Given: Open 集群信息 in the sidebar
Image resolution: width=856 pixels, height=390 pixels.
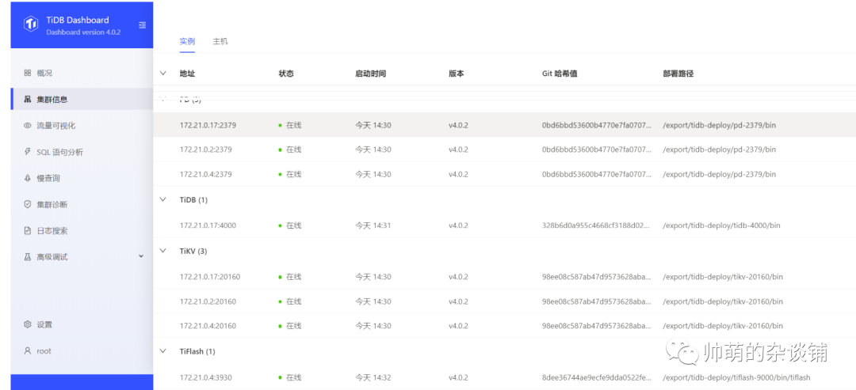Looking at the screenshot, I should [52, 100].
